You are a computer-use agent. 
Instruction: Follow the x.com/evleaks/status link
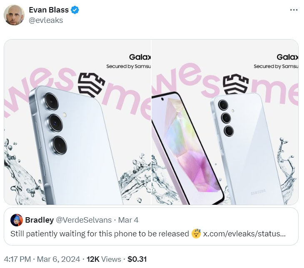[x=244, y=233]
